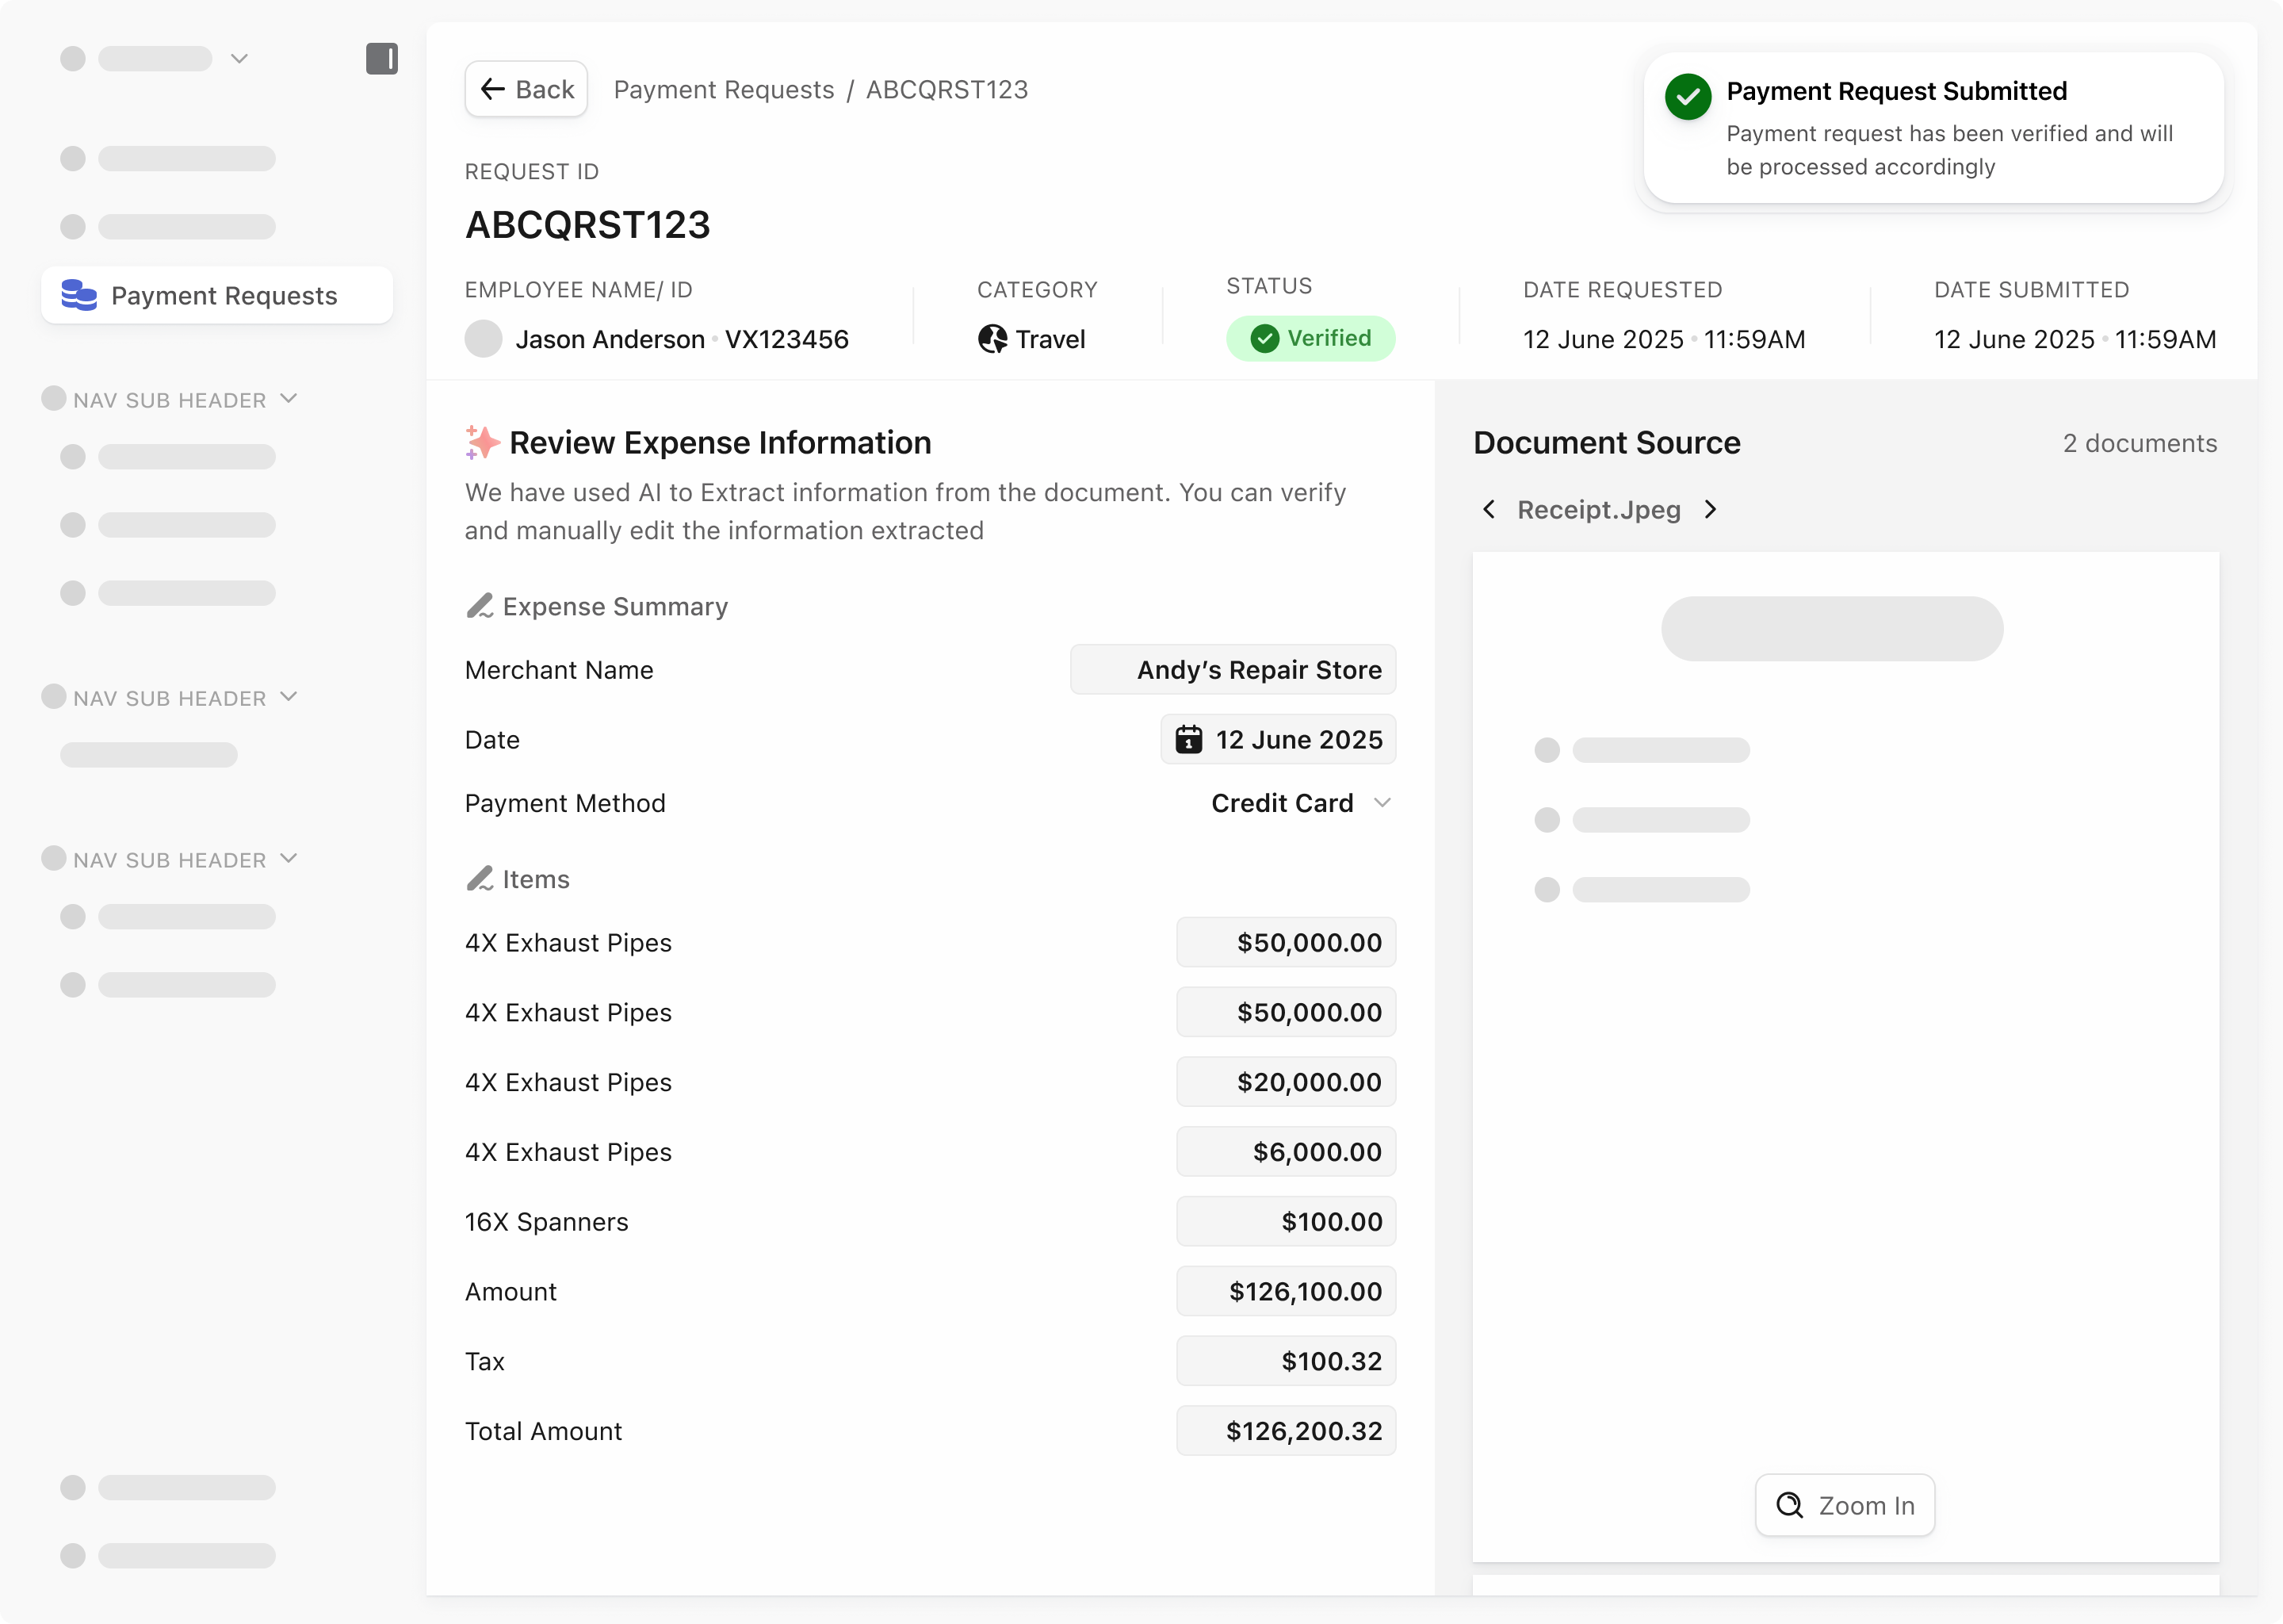Click the Travel category globe icon
The height and width of the screenshot is (1624, 2283).
pyautogui.click(x=992, y=339)
